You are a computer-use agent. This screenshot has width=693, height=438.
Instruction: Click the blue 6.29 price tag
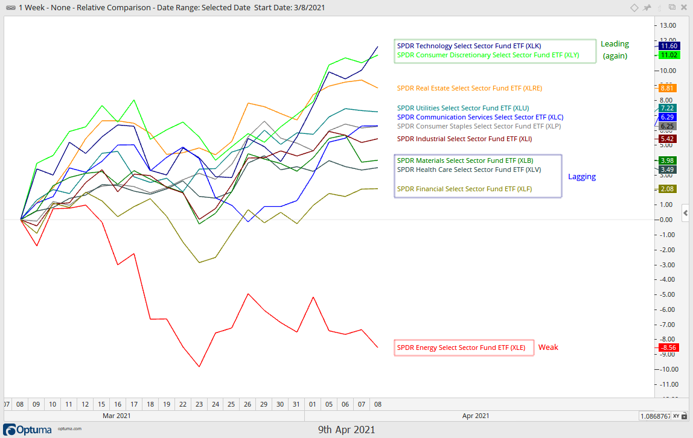pos(668,117)
